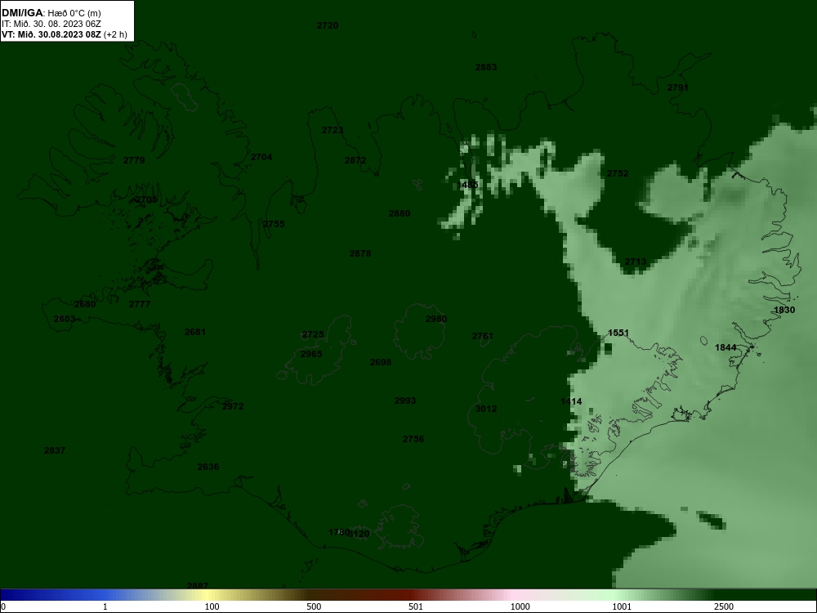Select the map value 2704
817x613 pixels.
point(261,158)
